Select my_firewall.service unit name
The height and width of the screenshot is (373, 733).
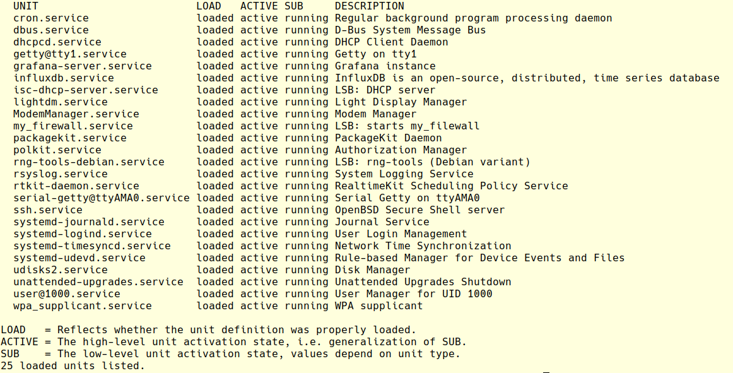(73, 126)
